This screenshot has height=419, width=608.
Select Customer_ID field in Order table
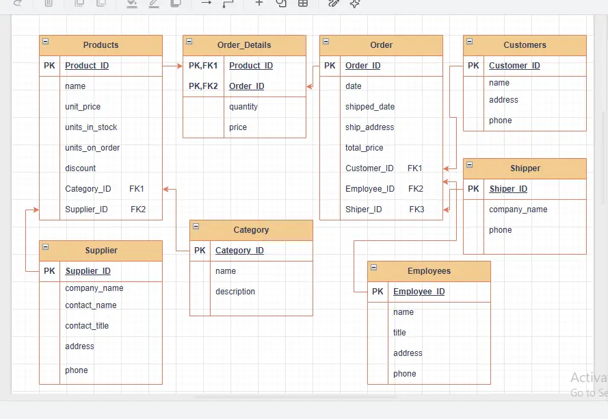click(369, 168)
